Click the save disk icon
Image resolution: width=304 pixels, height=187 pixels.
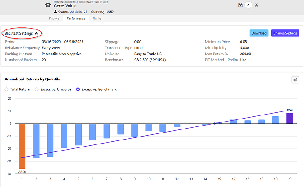[x=241, y=5]
